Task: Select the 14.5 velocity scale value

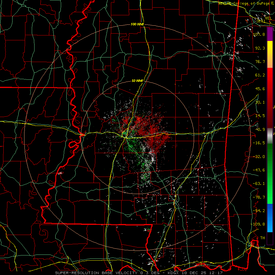Action: pos(260,116)
